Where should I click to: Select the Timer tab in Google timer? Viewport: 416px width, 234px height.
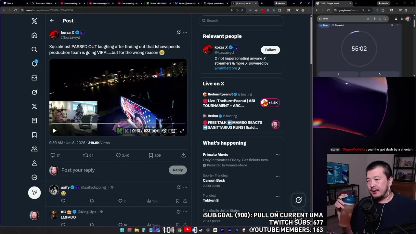tap(324, 25)
